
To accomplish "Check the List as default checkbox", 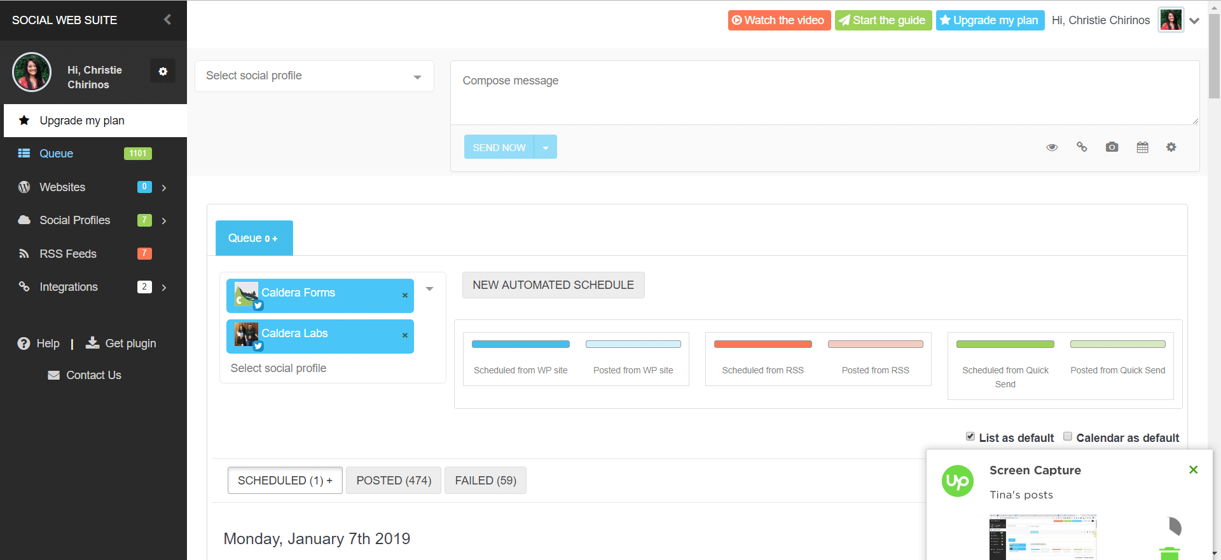I will click(x=970, y=436).
